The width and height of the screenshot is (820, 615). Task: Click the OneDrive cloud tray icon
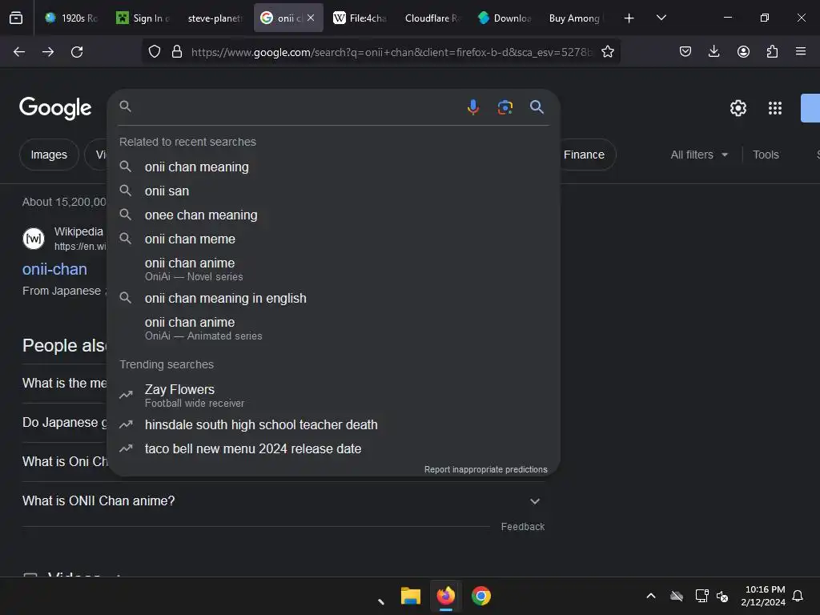(x=677, y=596)
